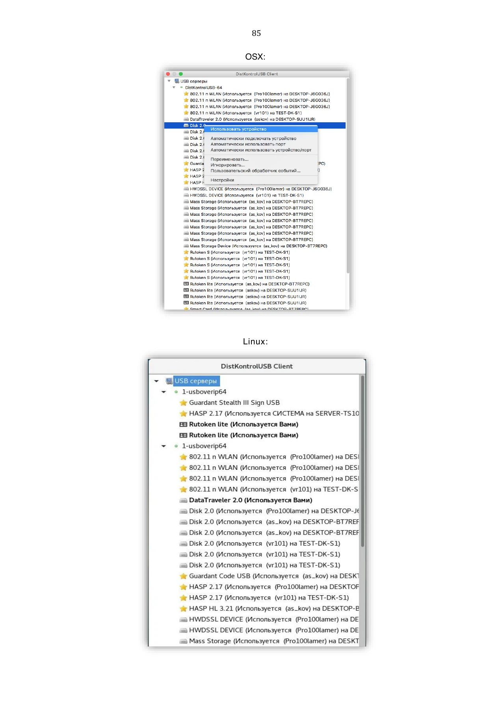The width and height of the screenshot is (502, 710).
Task: Click the drive icon beside DataTraveler 2.0 in the OSX list
Action: [x=186, y=119]
